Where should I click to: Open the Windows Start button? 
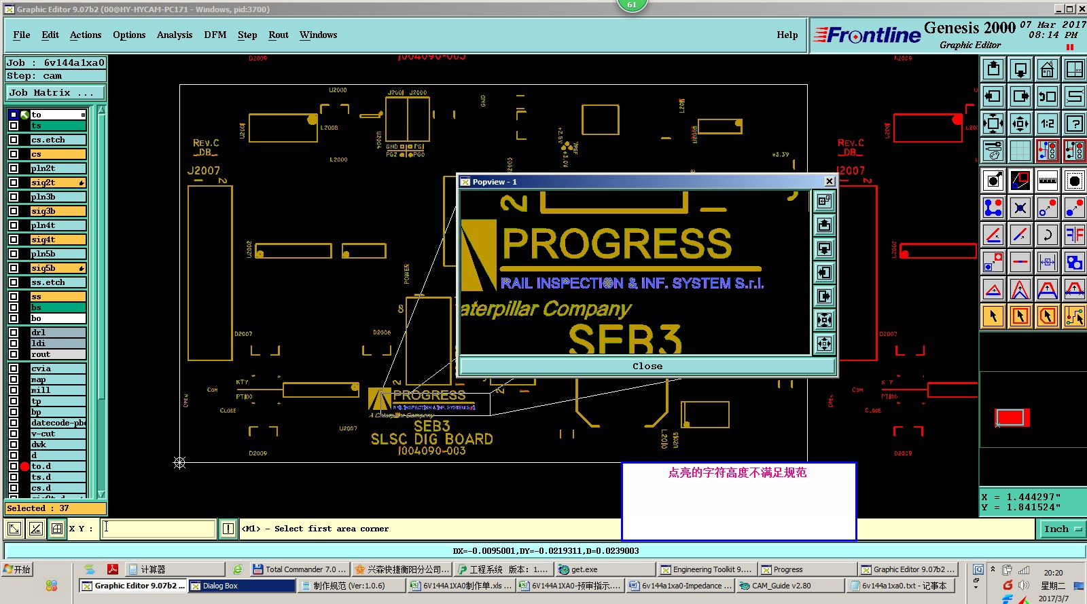[18, 569]
